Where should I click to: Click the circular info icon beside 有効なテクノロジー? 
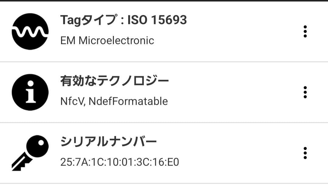pos(30,92)
